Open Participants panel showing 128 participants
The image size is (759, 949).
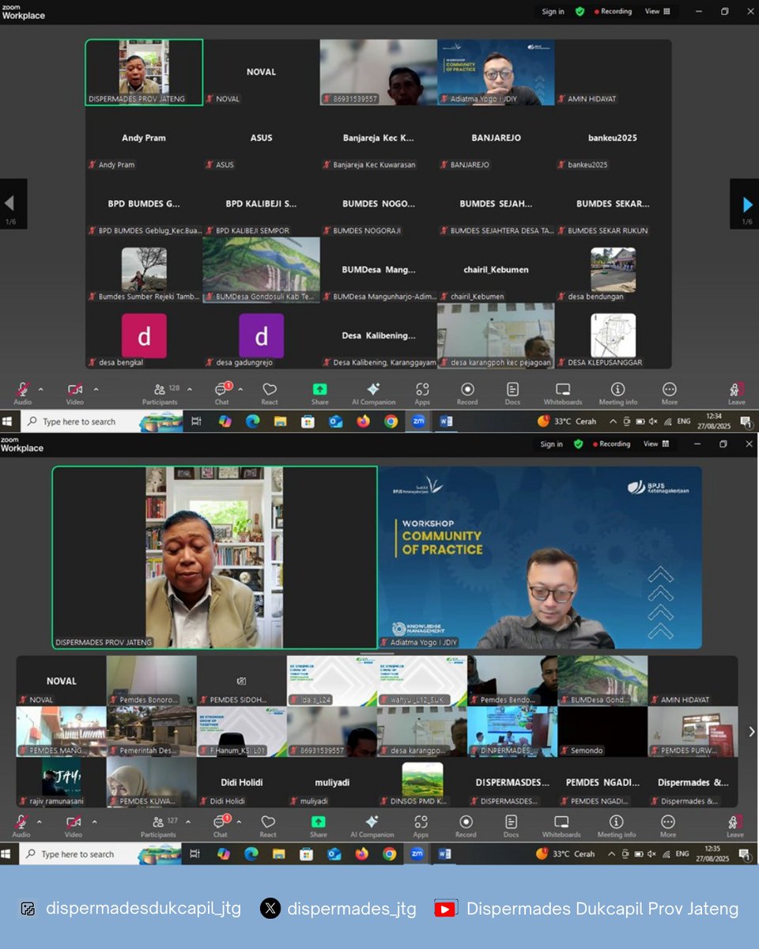pos(160,393)
